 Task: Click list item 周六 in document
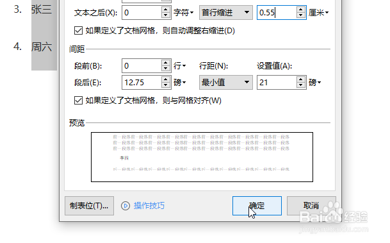point(41,47)
